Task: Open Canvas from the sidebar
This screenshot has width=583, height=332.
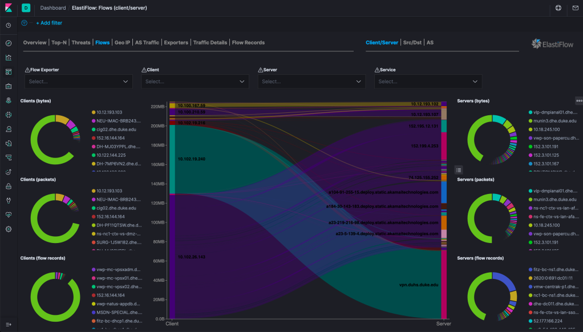Action: tap(9, 86)
